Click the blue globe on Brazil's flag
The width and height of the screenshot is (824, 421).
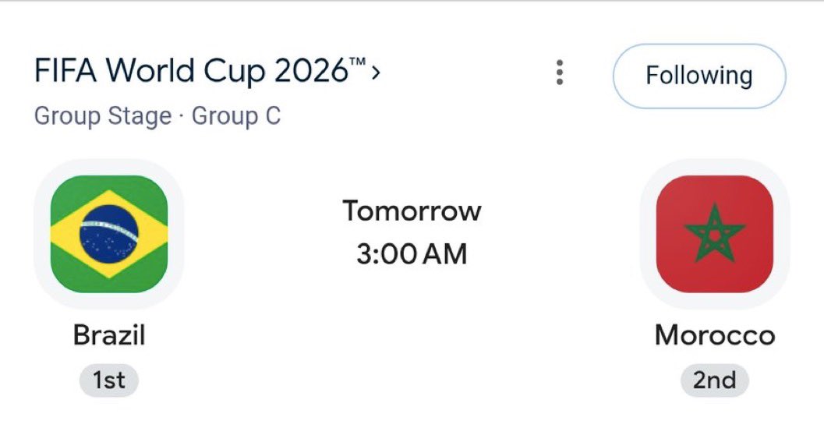pos(109,234)
